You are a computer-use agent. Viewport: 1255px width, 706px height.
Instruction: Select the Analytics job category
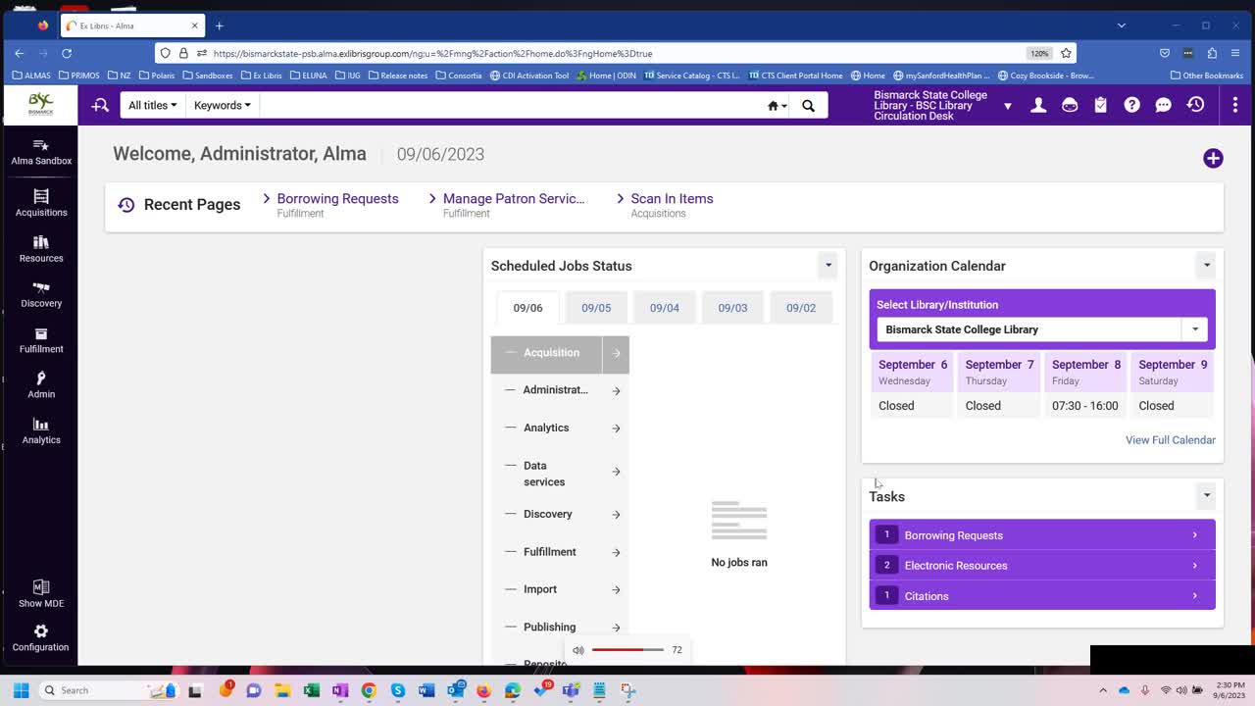pyautogui.click(x=560, y=428)
